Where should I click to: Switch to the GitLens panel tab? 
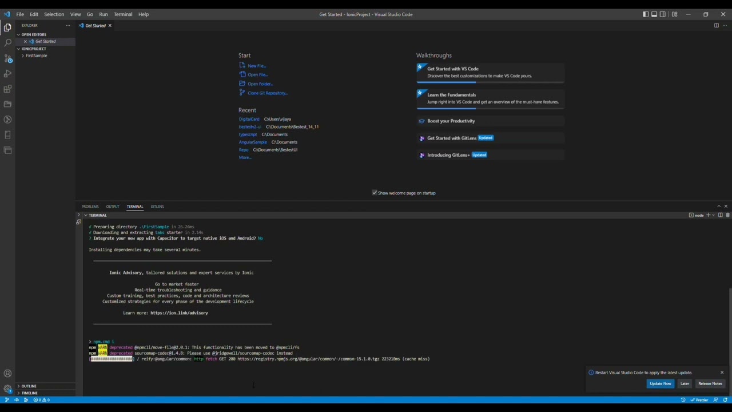point(157,207)
